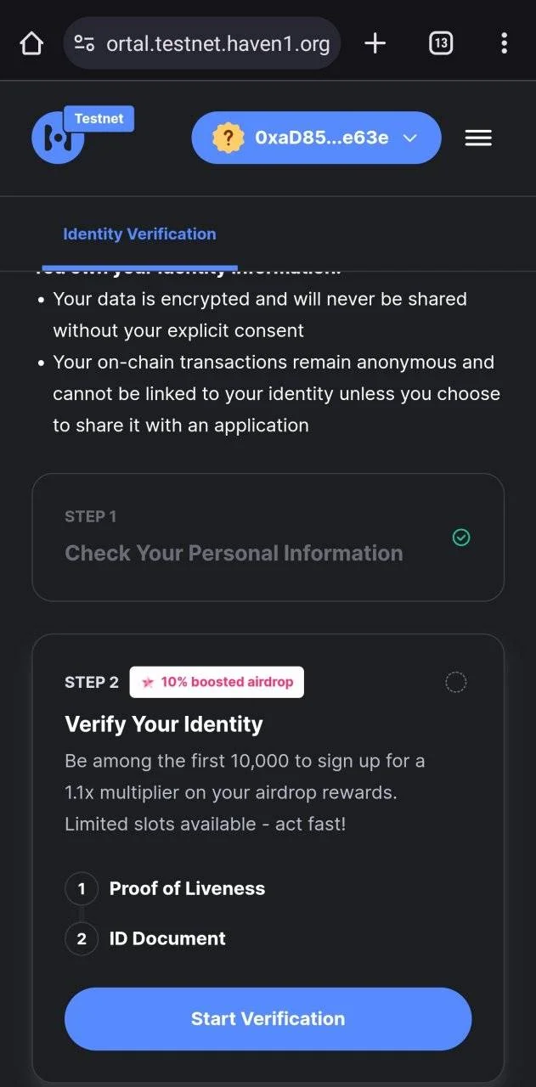Open the 0xaD85...e63e wallet dropdown
Screen dimensions: 536x1087
coord(316,138)
